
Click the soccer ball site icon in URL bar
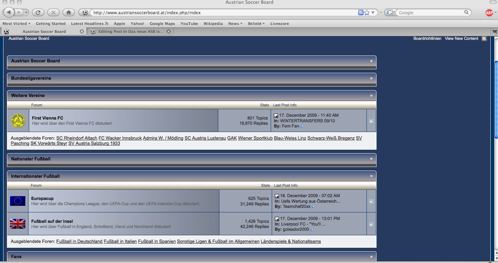85,12
